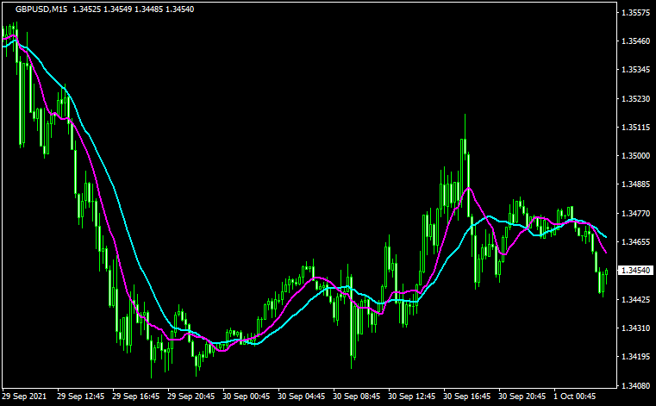Click the current price label 1.34540
The height and width of the screenshot is (406, 656).
click(x=635, y=271)
